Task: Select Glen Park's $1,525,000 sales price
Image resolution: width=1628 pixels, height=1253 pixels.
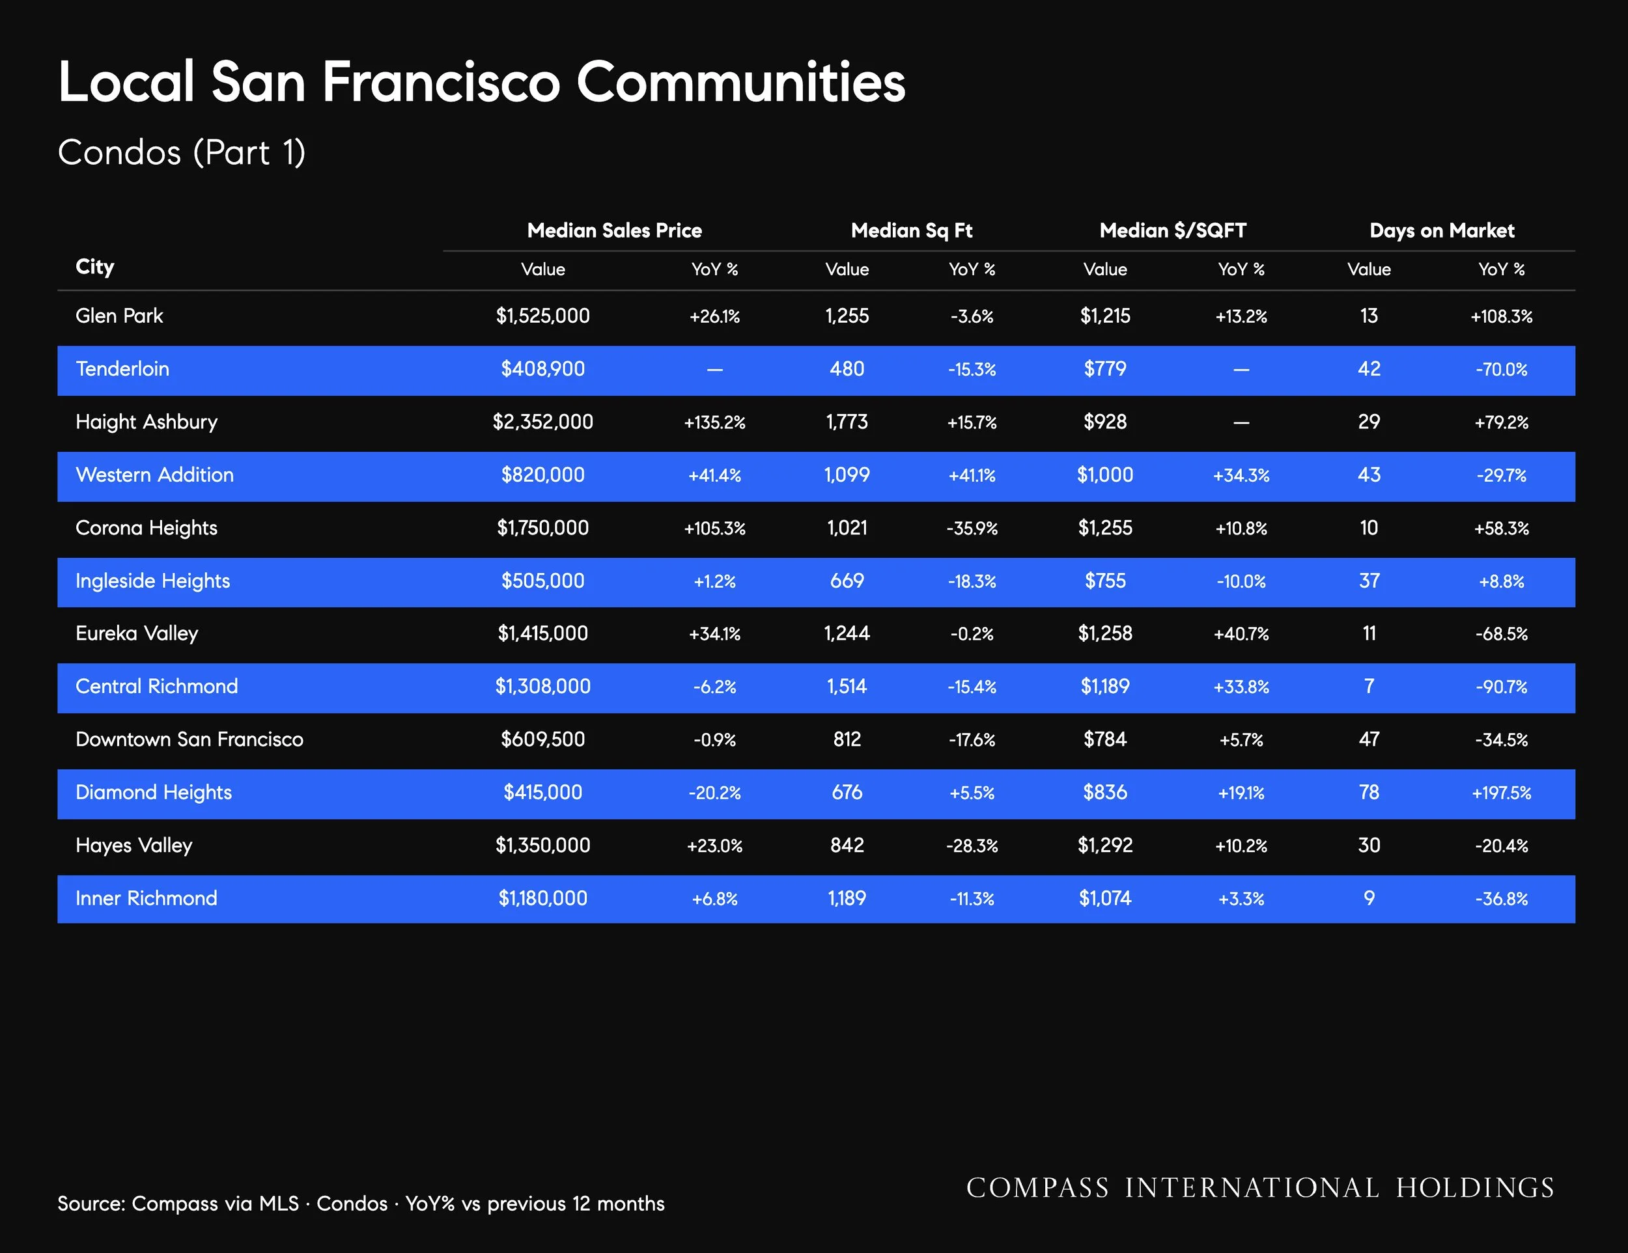Action: (542, 316)
